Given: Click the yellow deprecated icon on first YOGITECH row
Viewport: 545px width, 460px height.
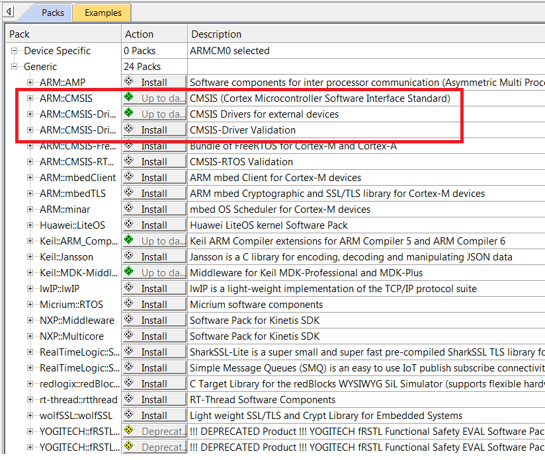Looking at the screenshot, I should [130, 431].
